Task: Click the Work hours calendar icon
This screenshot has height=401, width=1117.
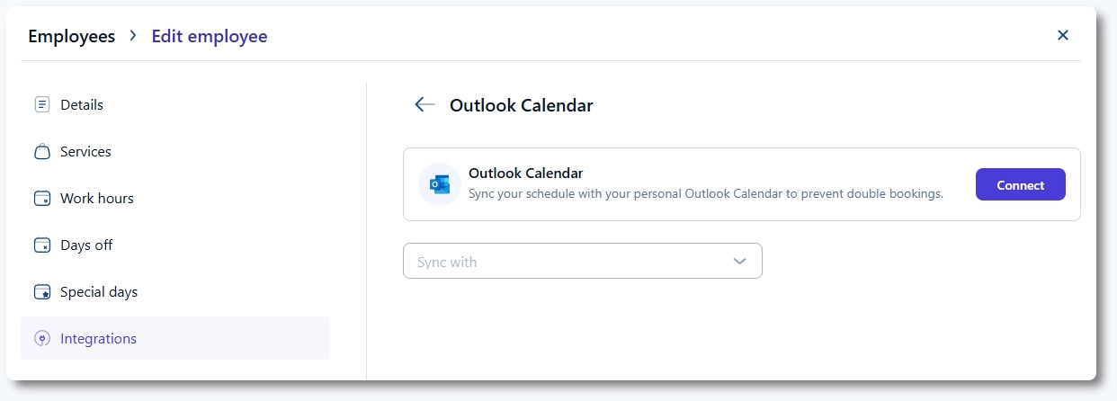Action: [41, 199]
